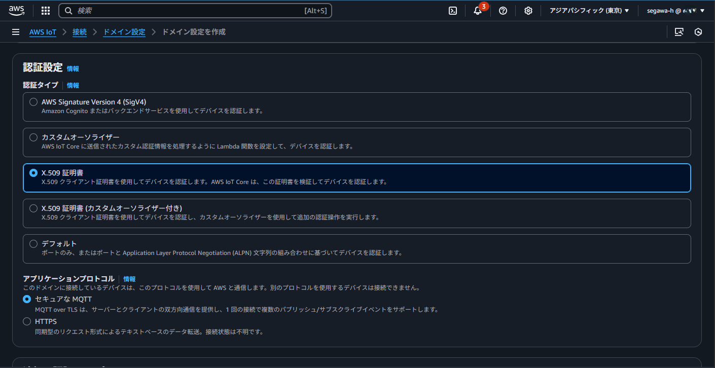Toggle the side navigation hamburger menu
This screenshot has height=368, width=715.
(16, 32)
